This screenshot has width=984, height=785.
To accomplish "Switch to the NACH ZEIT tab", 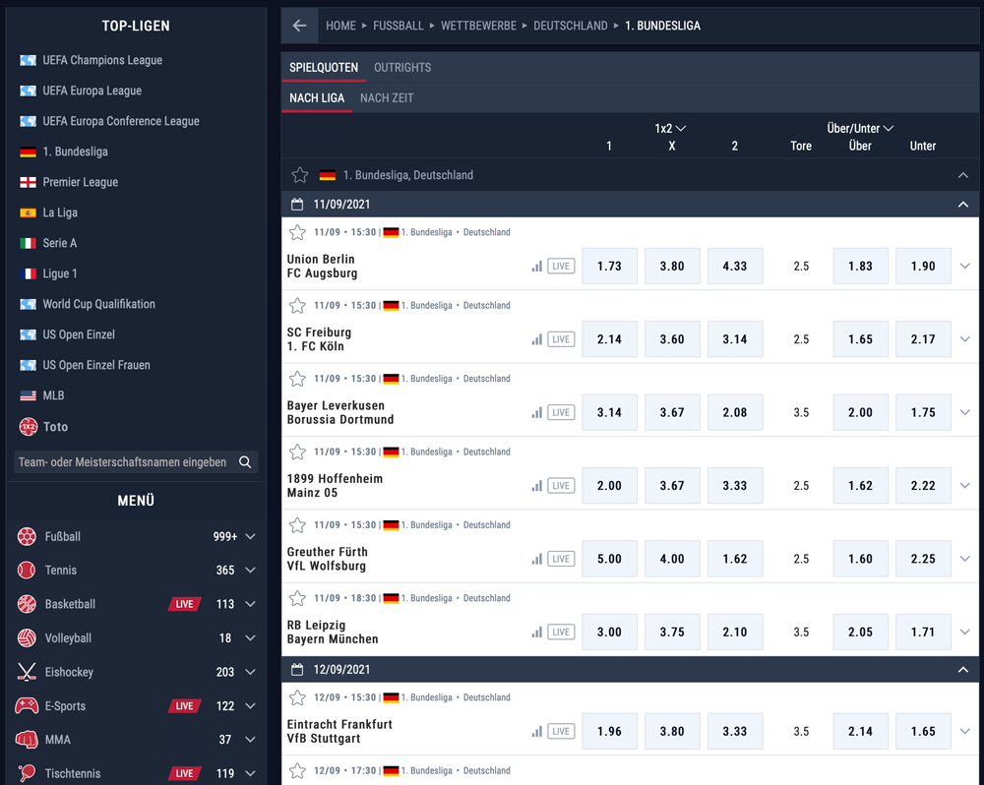I will pos(386,98).
